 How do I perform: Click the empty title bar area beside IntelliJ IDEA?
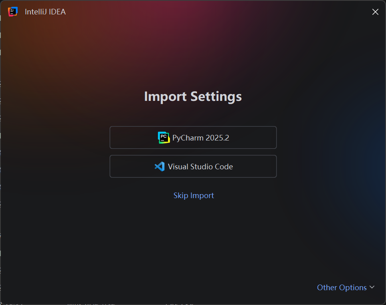[x=216, y=12]
